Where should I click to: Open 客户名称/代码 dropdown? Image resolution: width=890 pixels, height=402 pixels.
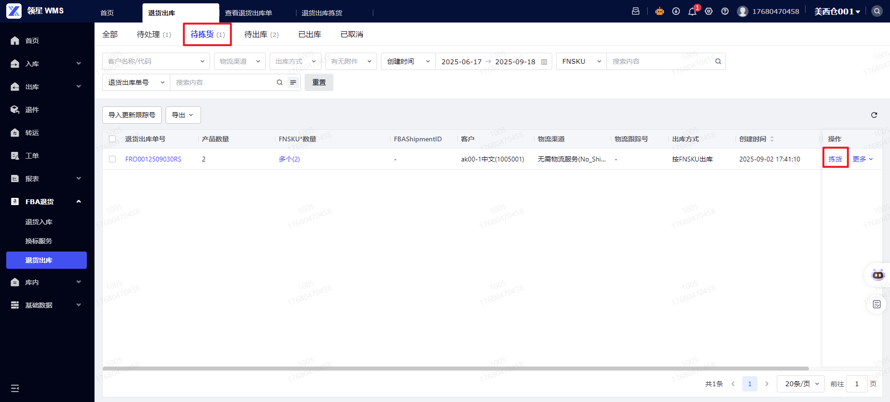click(x=156, y=61)
